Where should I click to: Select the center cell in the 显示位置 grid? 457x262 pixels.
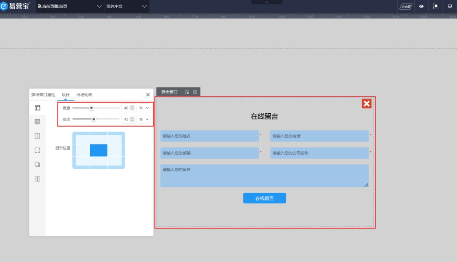(x=99, y=150)
